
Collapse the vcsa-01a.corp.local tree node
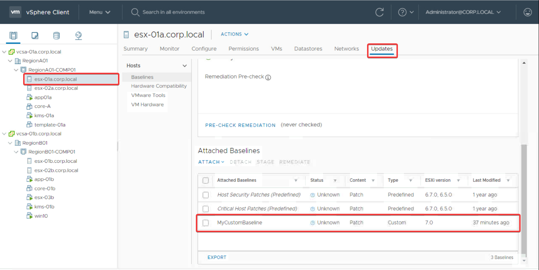tap(4, 52)
